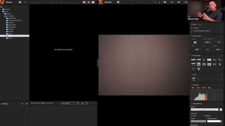225x126 pixels.
Task: Collapse the Main Settings section
Action: point(192,36)
